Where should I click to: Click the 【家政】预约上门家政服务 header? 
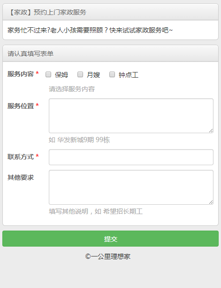47,12
